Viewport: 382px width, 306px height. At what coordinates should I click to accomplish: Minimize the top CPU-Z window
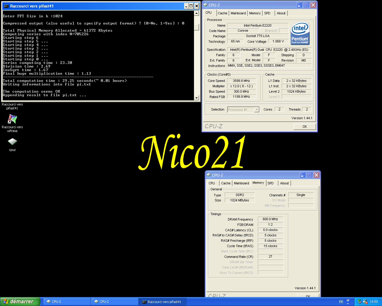[x=299, y=5]
